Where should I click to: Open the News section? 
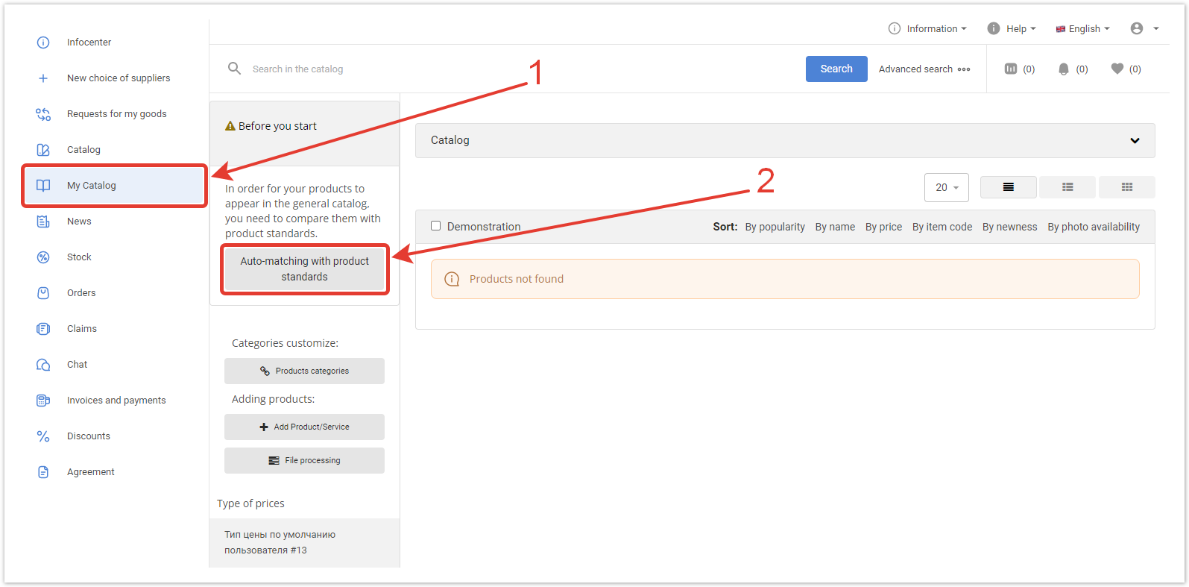(x=79, y=222)
